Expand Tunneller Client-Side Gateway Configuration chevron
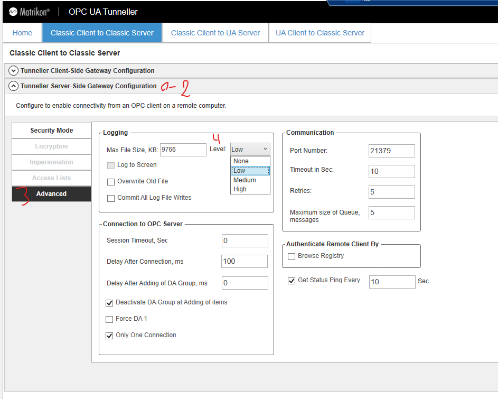This screenshot has height=399, width=498. [13, 71]
